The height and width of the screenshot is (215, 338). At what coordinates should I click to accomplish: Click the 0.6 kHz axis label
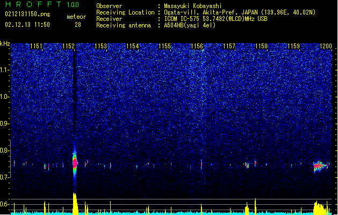pyautogui.click(x=5, y=204)
